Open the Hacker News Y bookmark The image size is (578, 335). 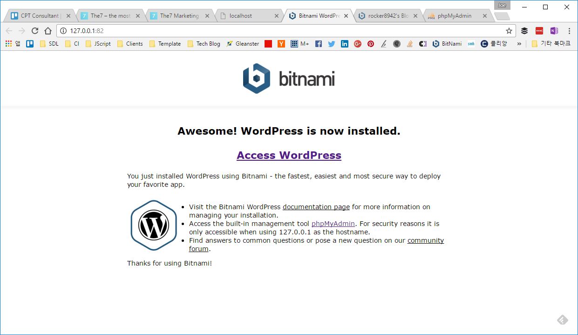pos(281,44)
